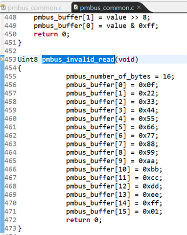The height and width of the screenshot is (235, 187).
Task: Click 'pmbus_buffer[1] = value >> 8;' on line 448
Action: pos(92,18)
